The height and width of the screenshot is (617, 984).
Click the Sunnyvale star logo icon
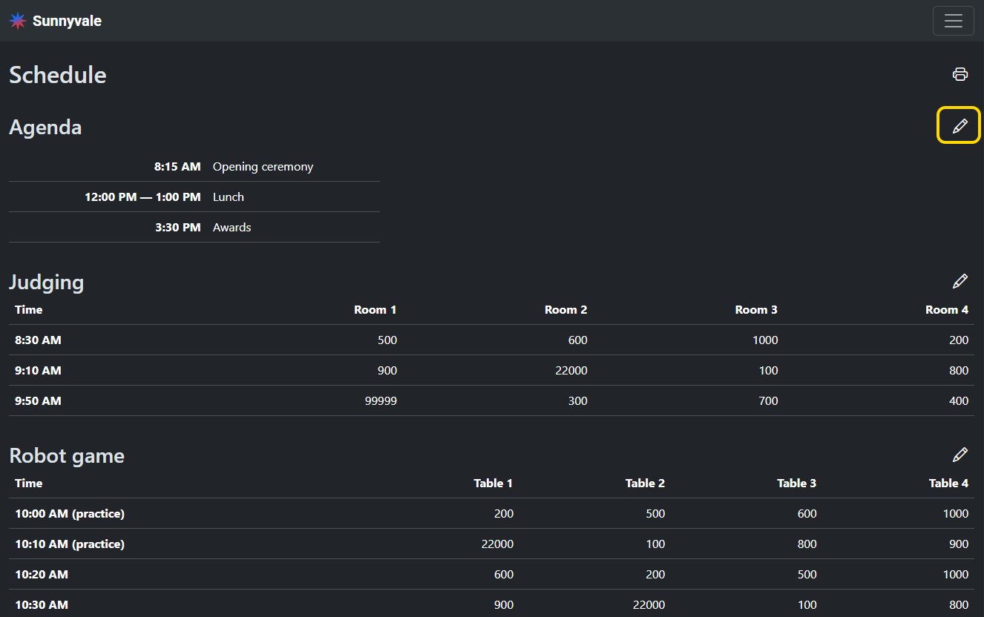(x=18, y=21)
